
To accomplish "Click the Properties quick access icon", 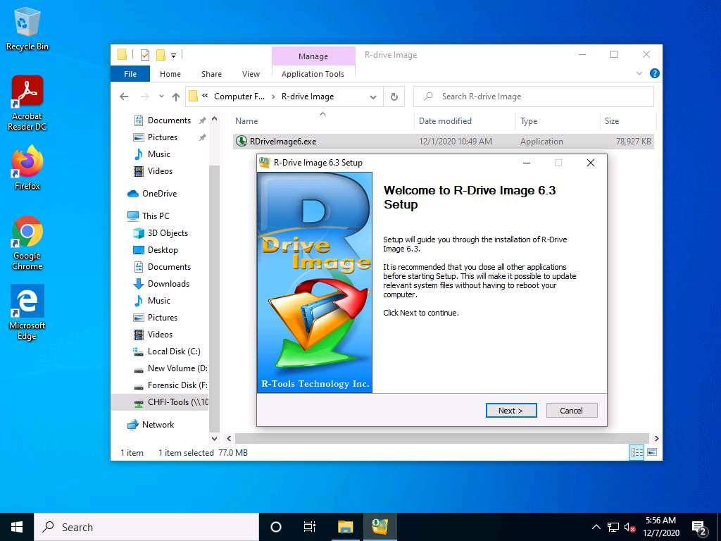I will 145,55.
